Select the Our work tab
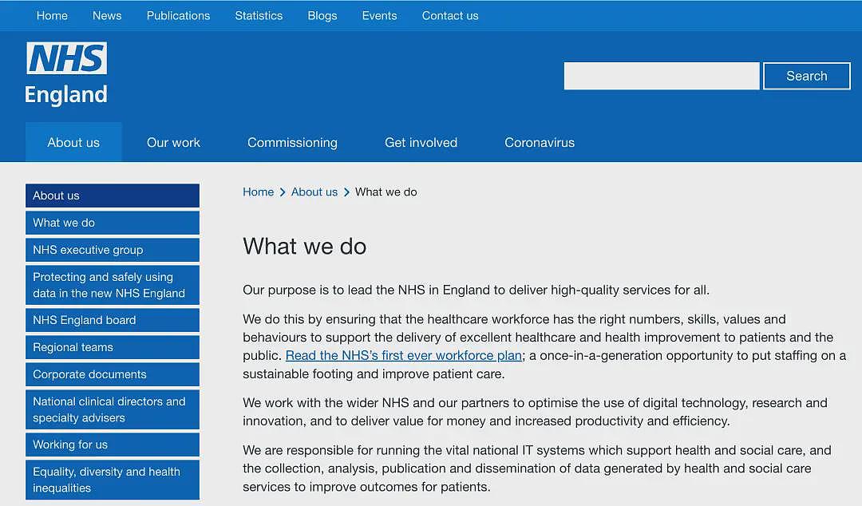Screen dimensions: 862x506 173,142
